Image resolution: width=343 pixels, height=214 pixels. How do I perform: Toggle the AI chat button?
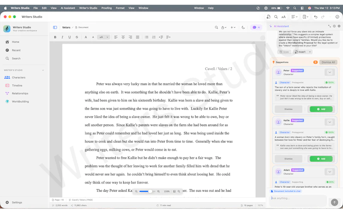coord(256,27)
